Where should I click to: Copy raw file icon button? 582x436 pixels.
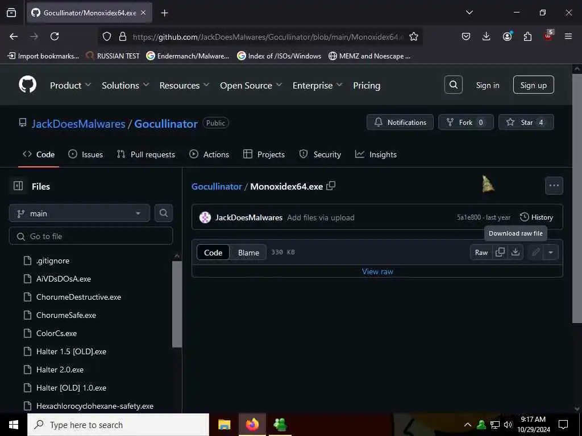pyautogui.click(x=500, y=252)
